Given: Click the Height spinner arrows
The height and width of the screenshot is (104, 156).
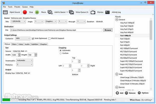Looking at the screenshot, I should tap(36, 55).
